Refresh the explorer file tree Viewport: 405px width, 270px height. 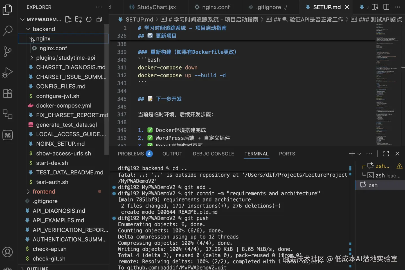89,19
